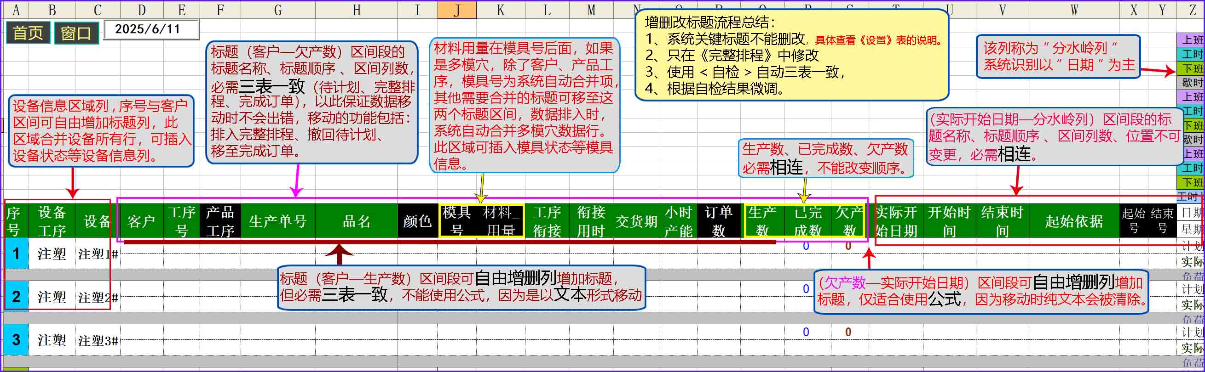Click the 结束号 header cell
The height and width of the screenshot is (372, 1205).
tap(1162, 221)
